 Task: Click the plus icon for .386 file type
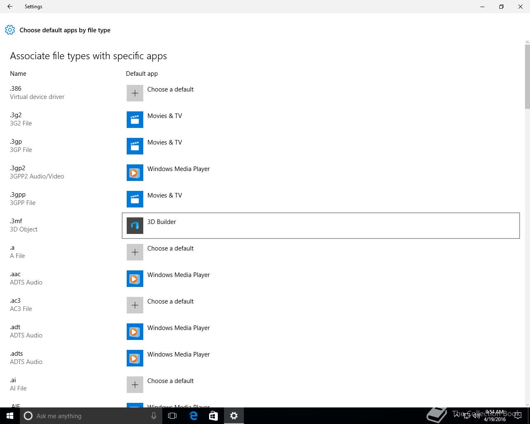pos(135,93)
